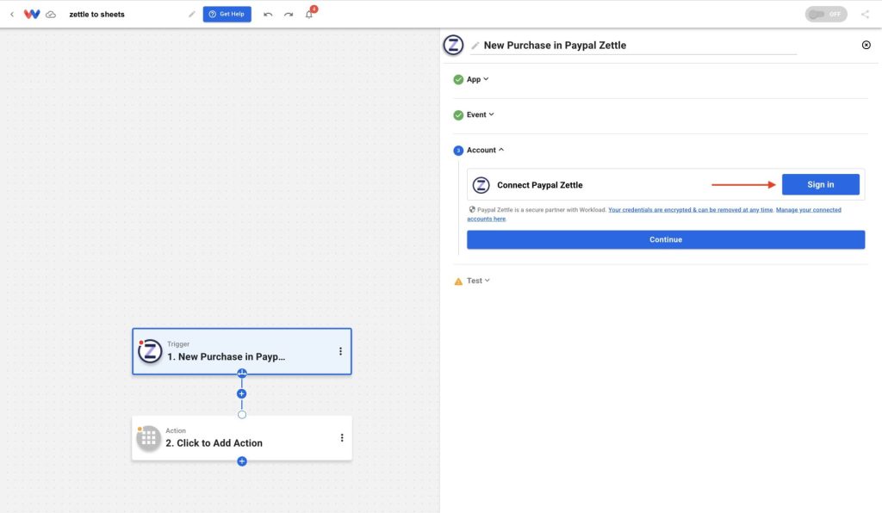Expand the Test section
882x513 pixels.
pos(478,281)
